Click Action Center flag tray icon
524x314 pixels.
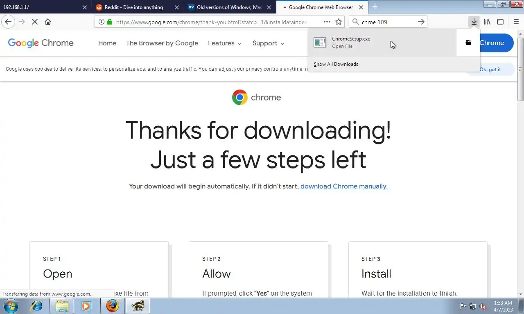point(463,306)
